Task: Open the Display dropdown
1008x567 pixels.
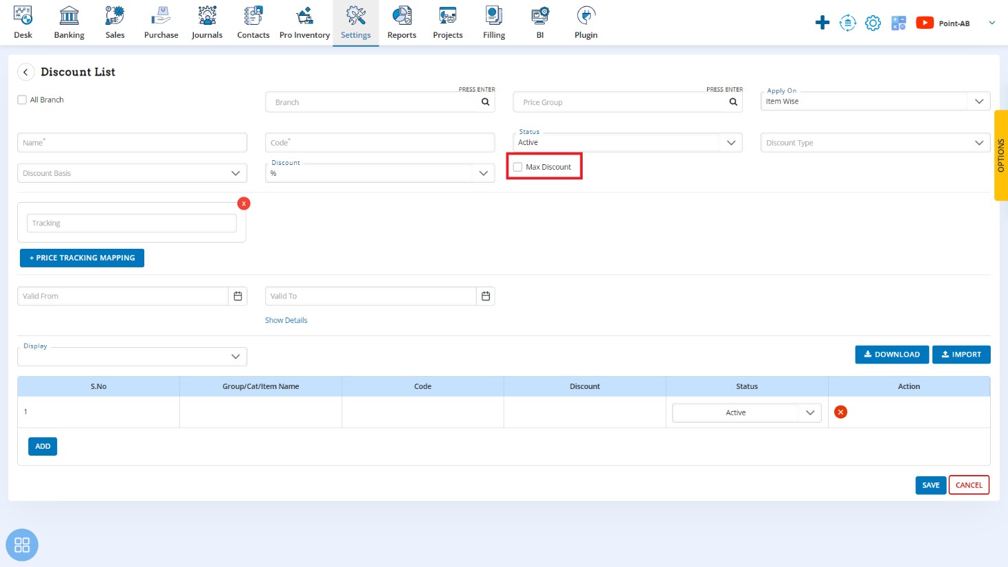Action: [132, 357]
